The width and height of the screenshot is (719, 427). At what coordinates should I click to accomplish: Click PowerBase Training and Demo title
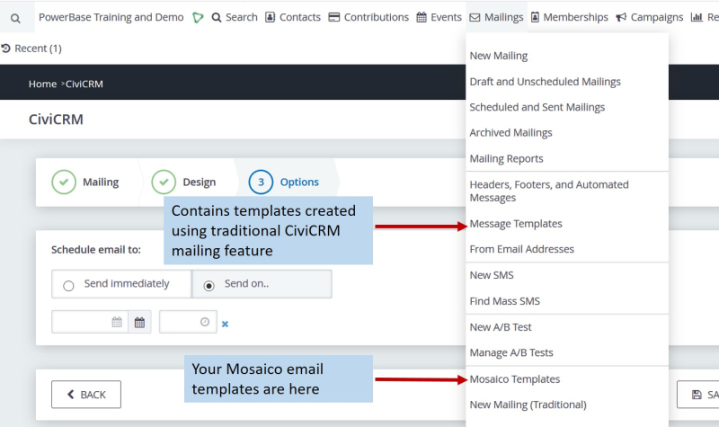[x=111, y=17]
